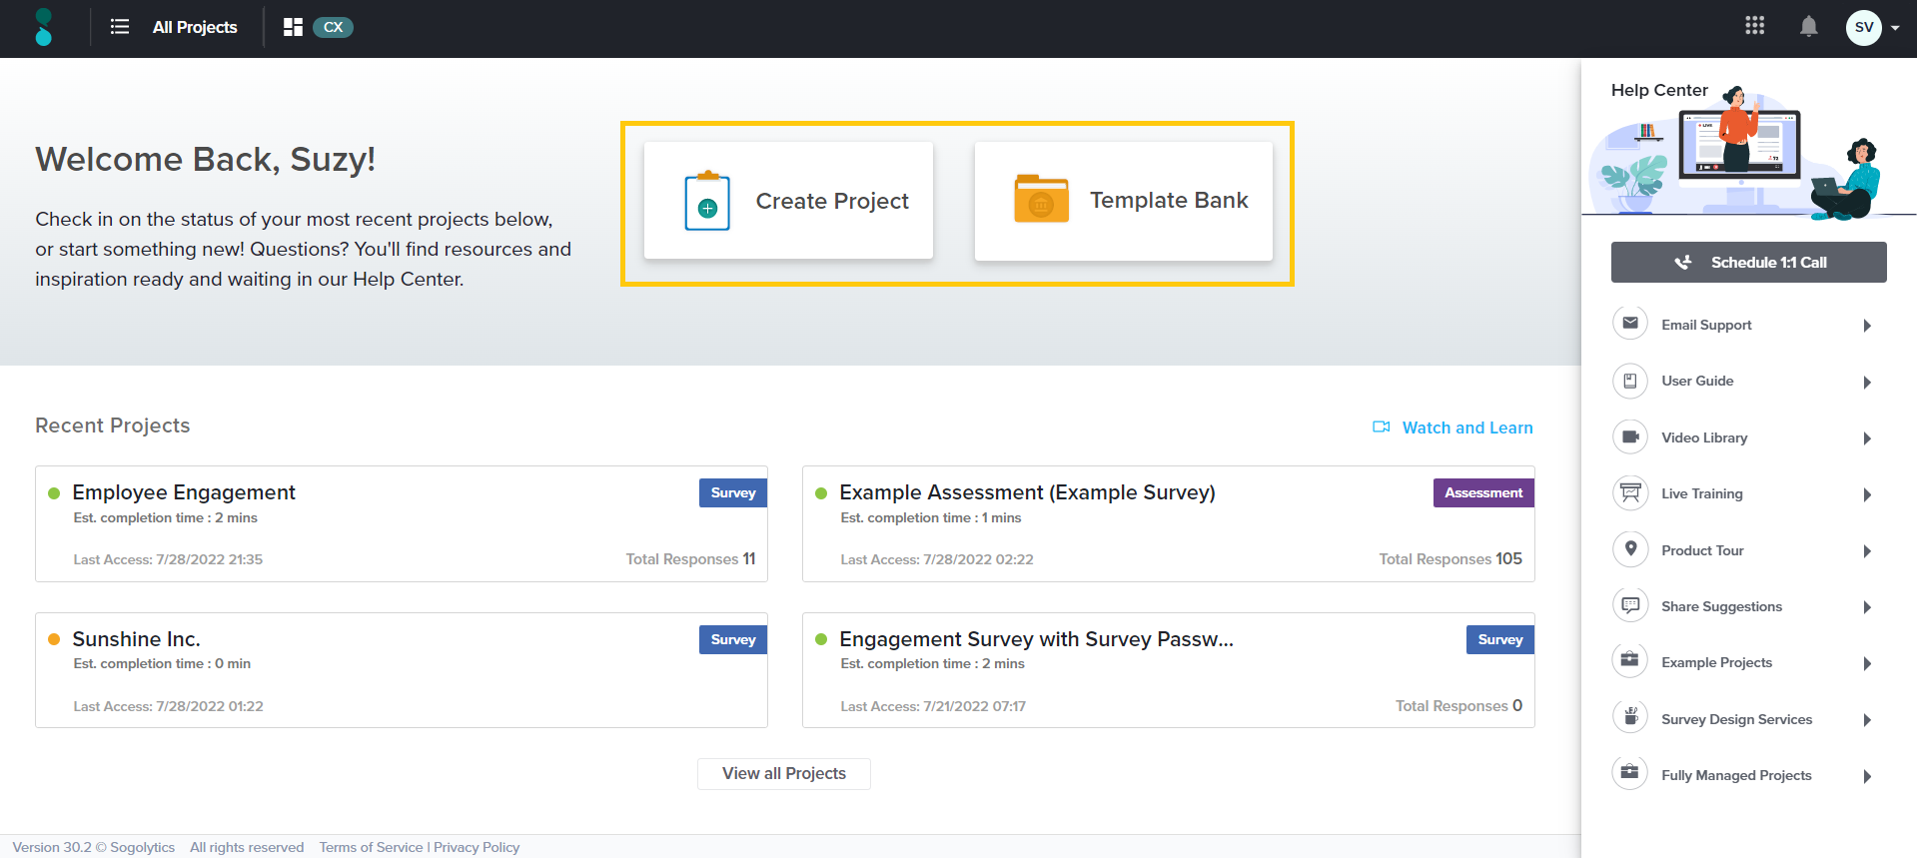Screen dimensions: 1918x859
Task: Expand the account dropdown caret
Action: click(1895, 28)
